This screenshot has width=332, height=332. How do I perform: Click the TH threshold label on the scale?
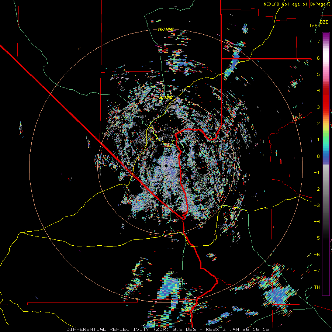coord(317,287)
